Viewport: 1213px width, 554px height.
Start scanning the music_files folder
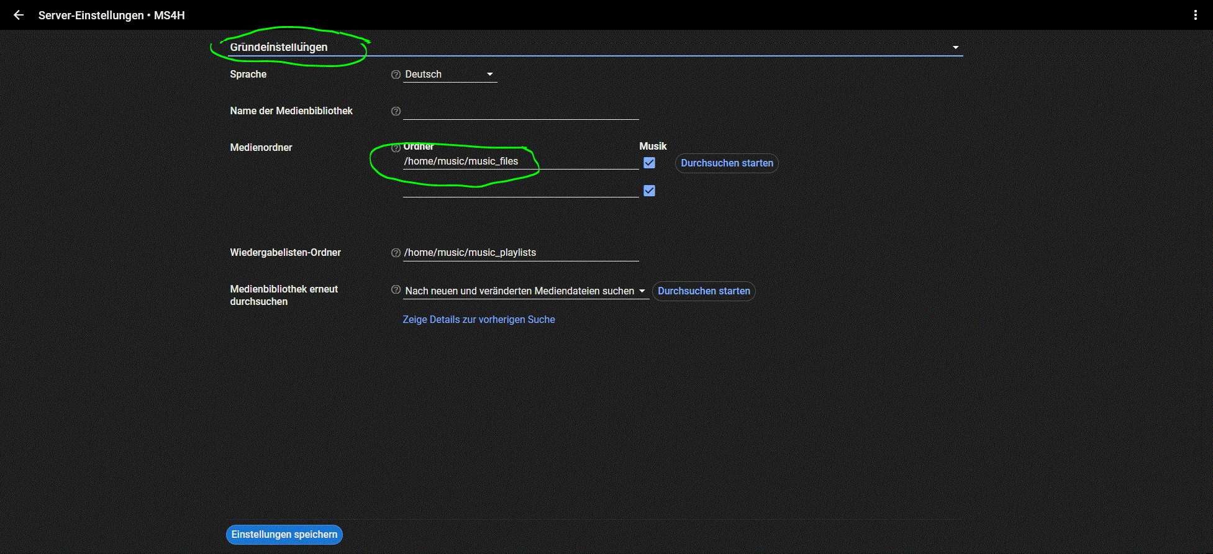click(x=727, y=163)
